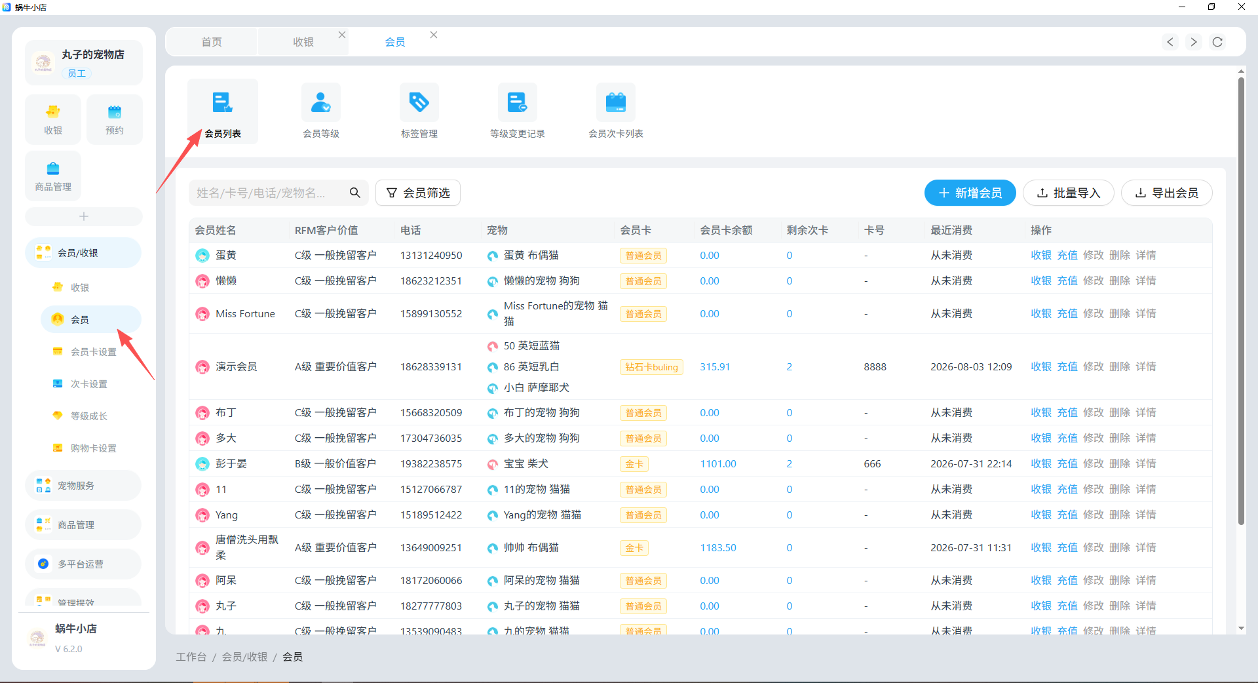Click the back arrow in tab bar
Screen dimensions: 1258x683
click(x=1170, y=42)
